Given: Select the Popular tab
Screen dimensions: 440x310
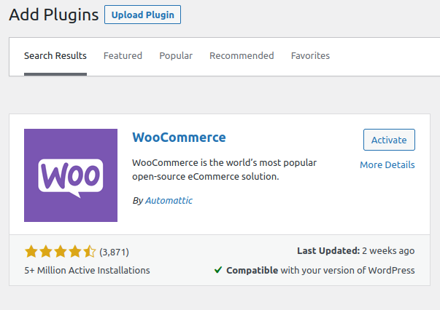Looking at the screenshot, I should click(176, 56).
